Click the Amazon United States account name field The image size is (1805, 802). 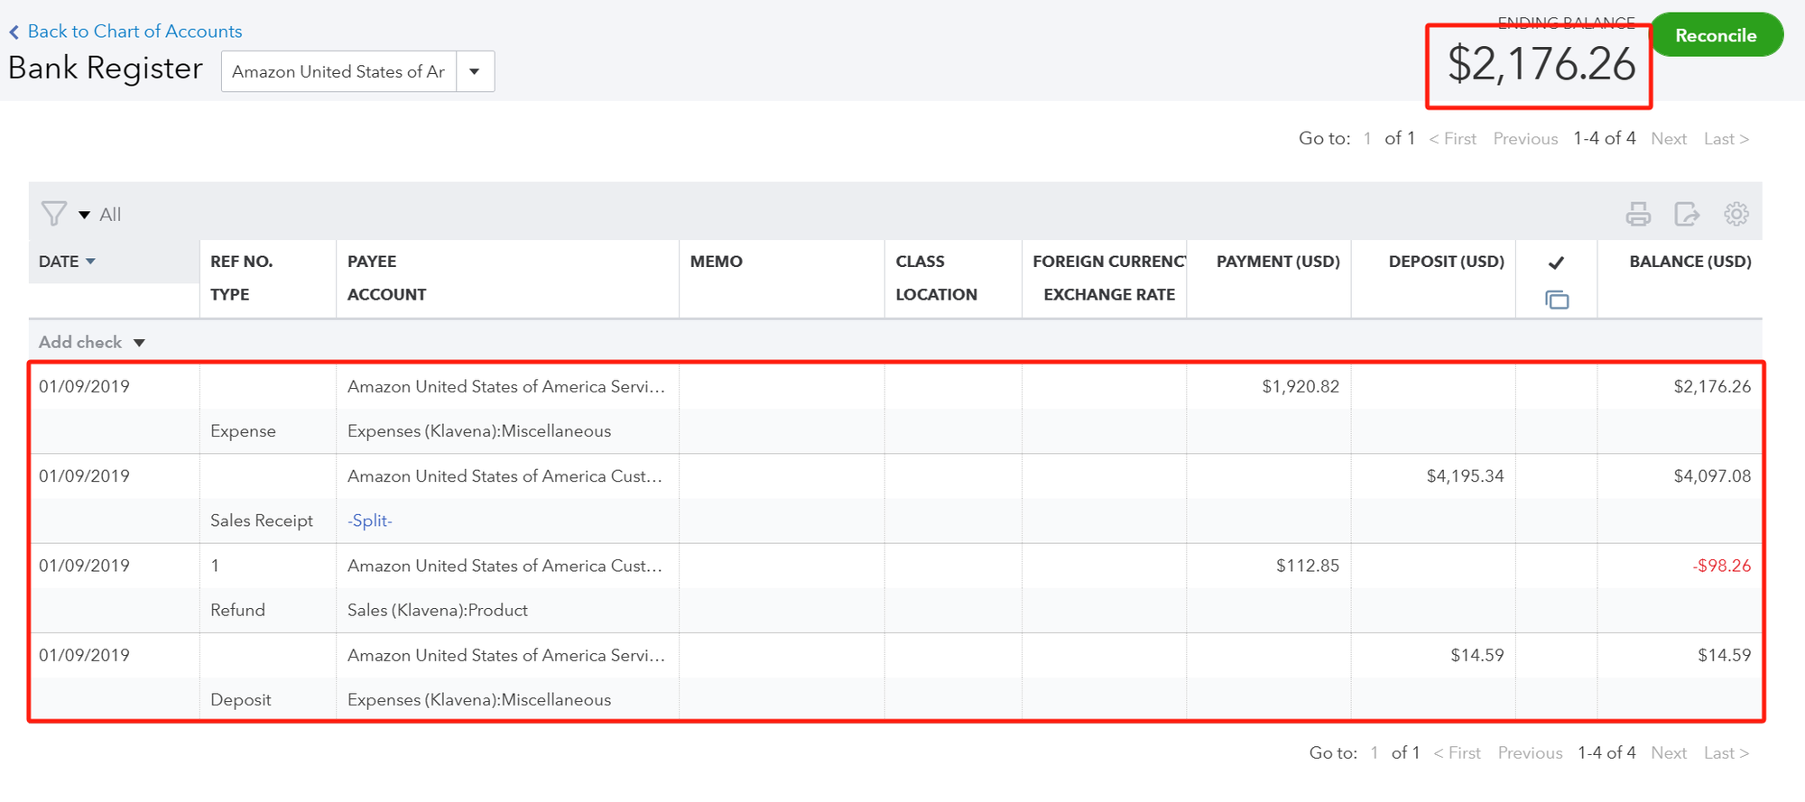click(338, 71)
